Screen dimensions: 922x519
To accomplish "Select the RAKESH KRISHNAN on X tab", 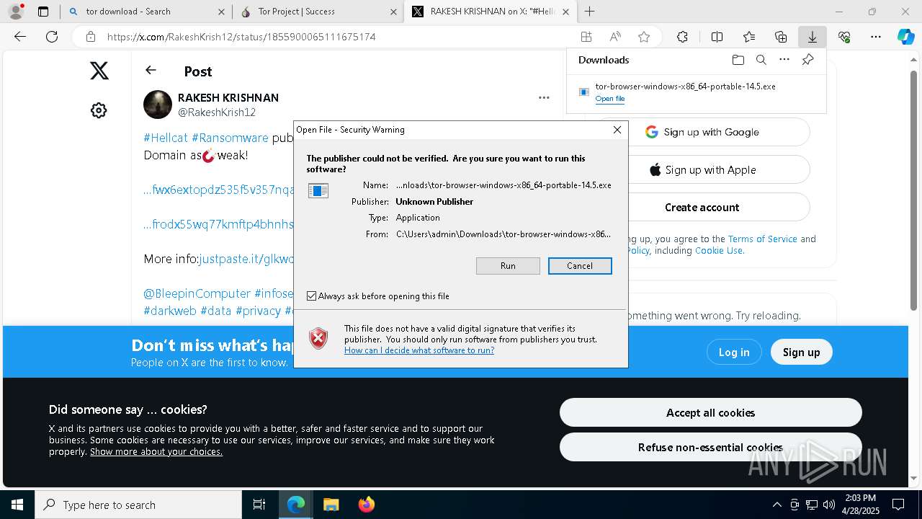I will [490, 12].
